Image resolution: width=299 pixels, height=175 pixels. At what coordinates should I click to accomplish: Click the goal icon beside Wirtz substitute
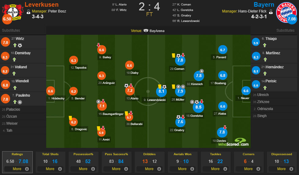[x=20, y=45]
